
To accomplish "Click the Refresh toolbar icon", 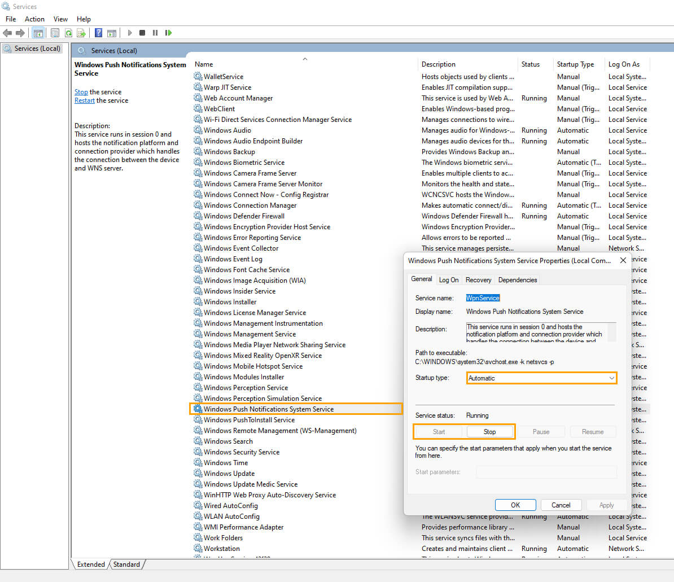I will coord(68,33).
